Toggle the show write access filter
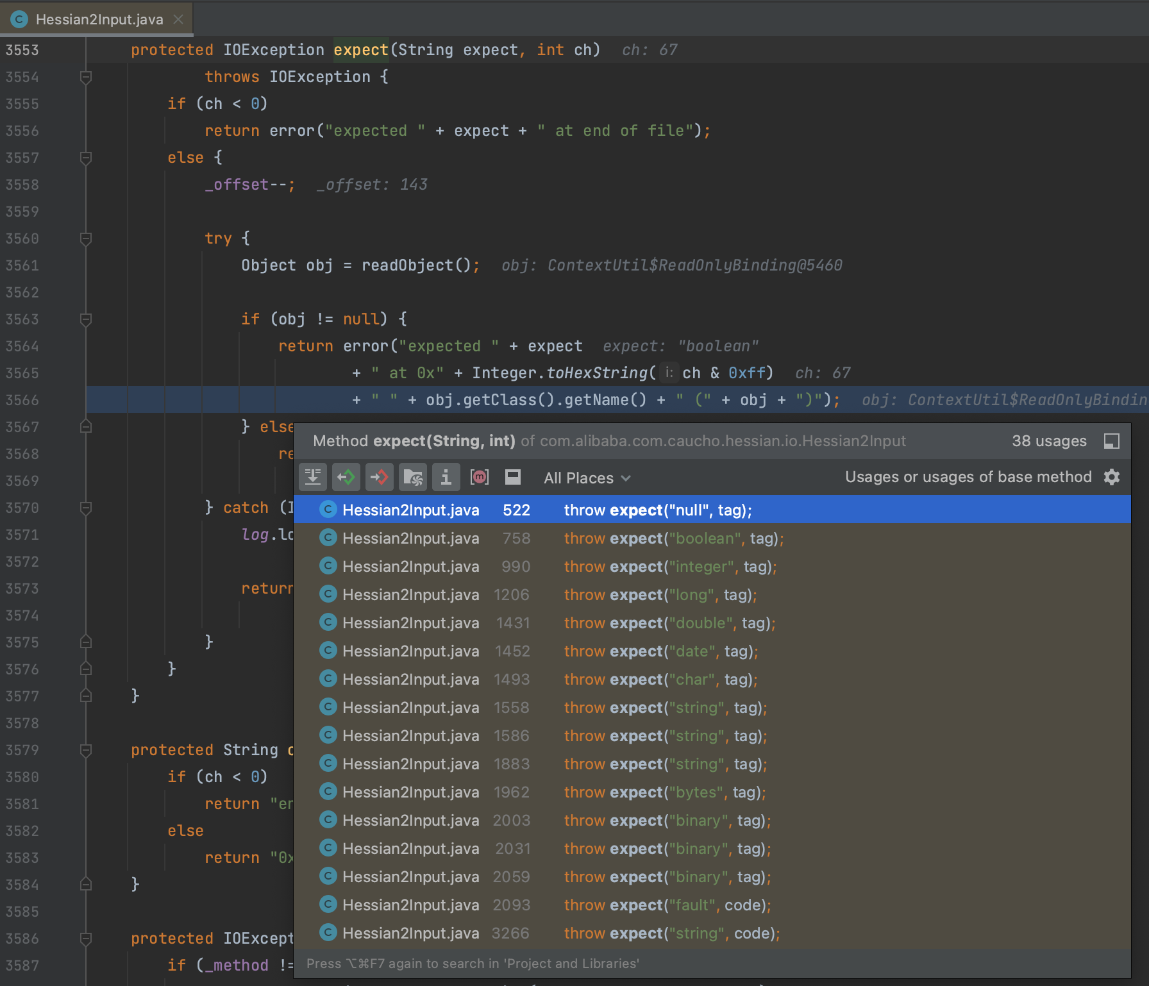This screenshot has width=1149, height=986. tap(380, 477)
